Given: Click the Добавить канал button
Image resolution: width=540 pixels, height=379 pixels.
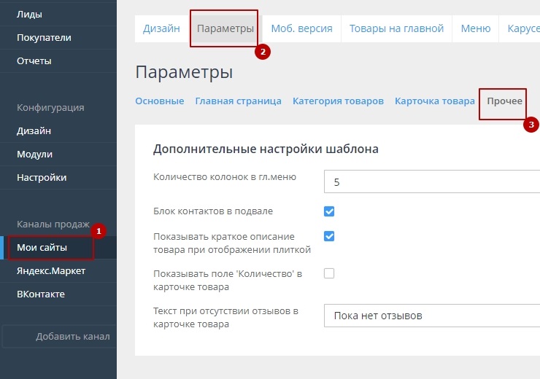Looking at the screenshot, I should click(x=72, y=336).
